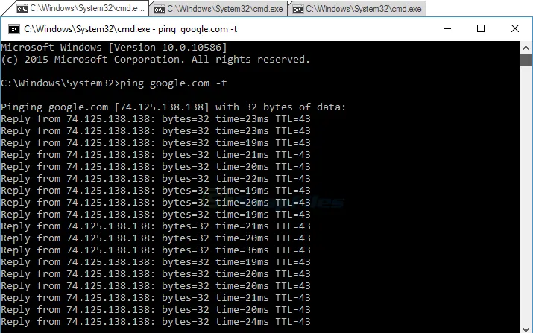Switch to the middle cmd.exe tab
This screenshot has height=333, width=533.
point(218,9)
